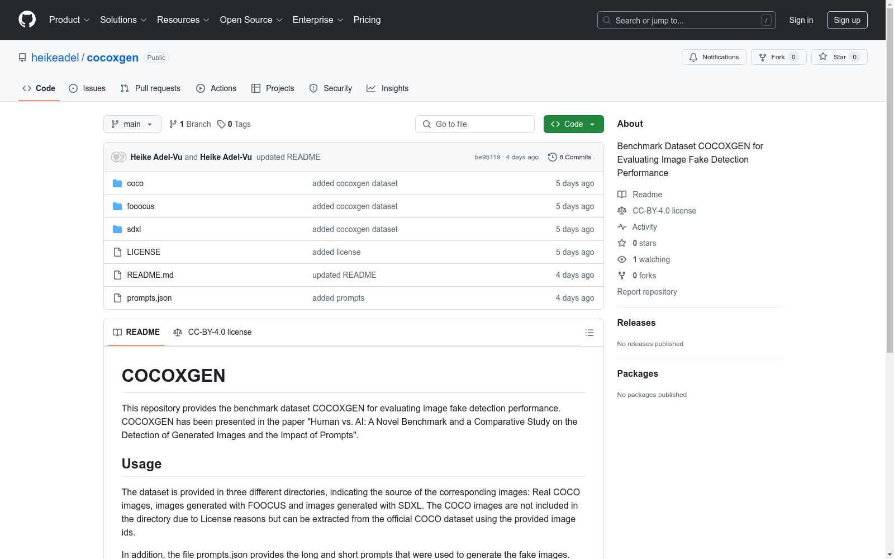
Task: Open the Enterprise dropdown menu
Action: 318,20
